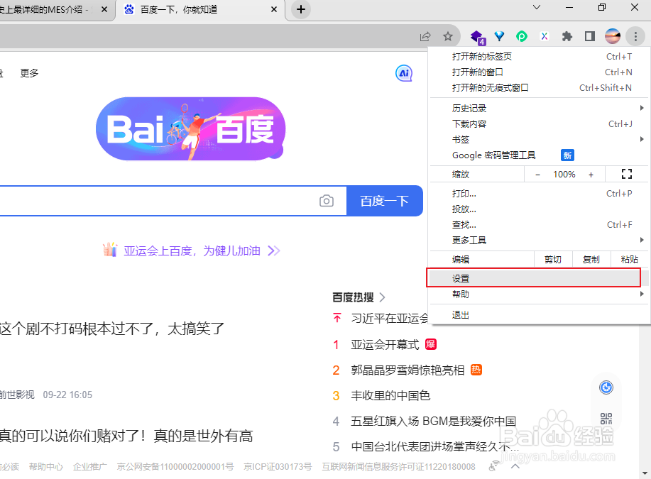This screenshot has width=651, height=479.
Task: Click the camera image search icon
Action: click(327, 201)
